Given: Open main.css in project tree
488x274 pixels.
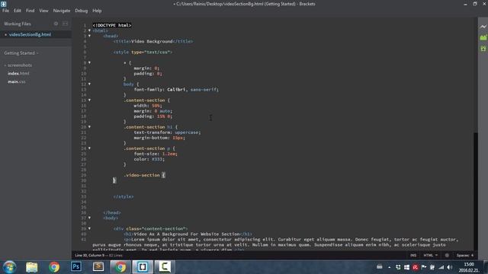Looking at the screenshot, I should coord(17,81).
